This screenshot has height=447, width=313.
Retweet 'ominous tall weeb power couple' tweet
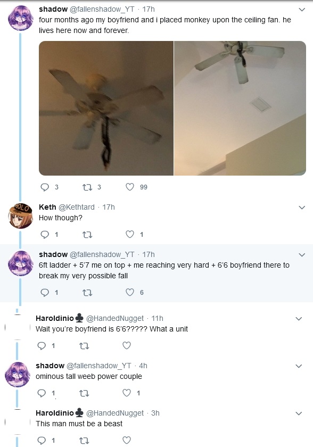pos(84,393)
